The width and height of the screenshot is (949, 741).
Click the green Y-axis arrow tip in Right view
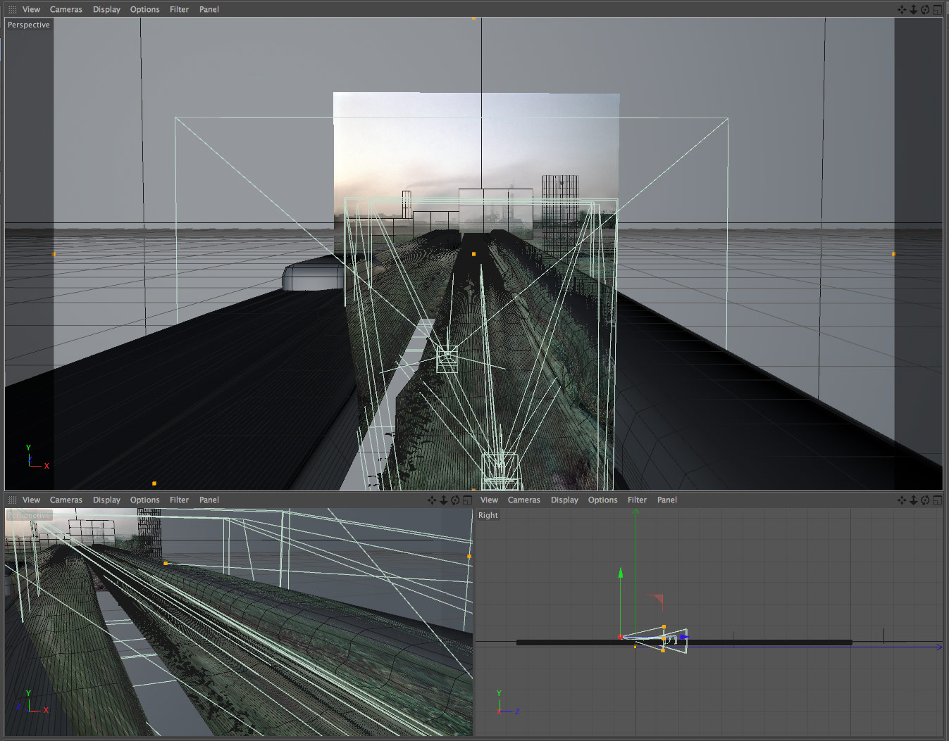621,573
